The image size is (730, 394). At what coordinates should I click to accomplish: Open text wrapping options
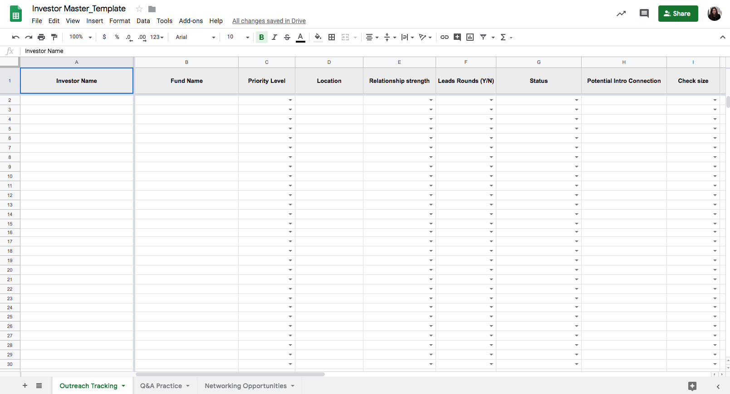click(x=407, y=37)
